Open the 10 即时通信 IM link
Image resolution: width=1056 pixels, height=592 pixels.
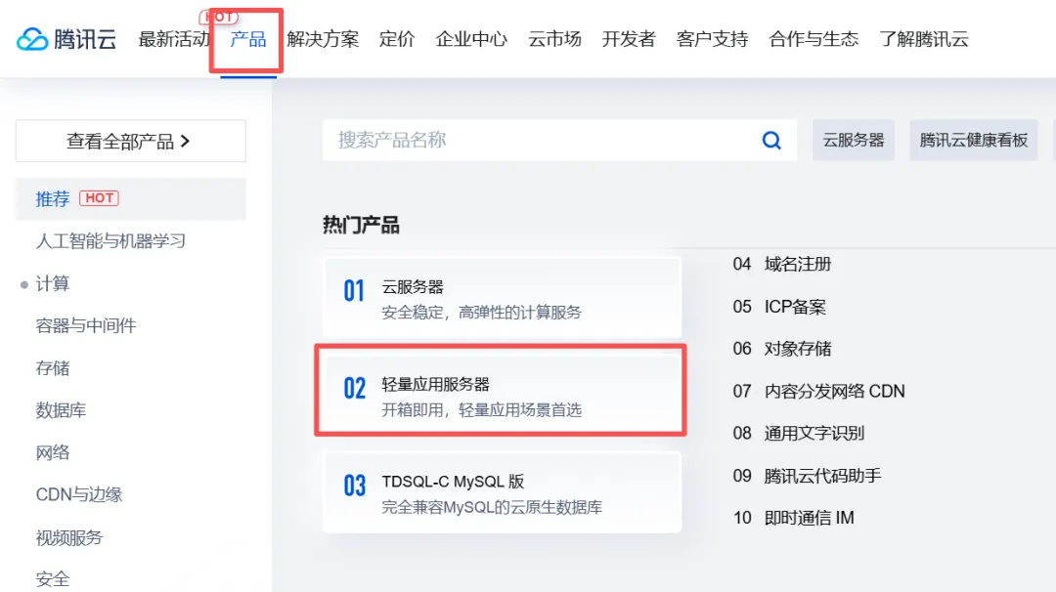click(793, 518)
